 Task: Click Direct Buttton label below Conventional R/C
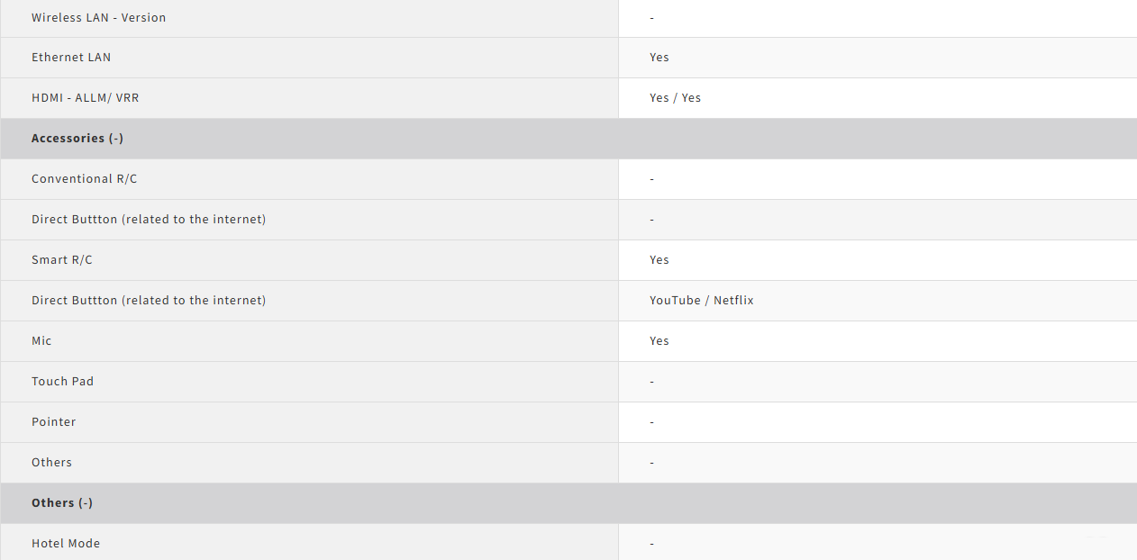click(x=149, y=220)
